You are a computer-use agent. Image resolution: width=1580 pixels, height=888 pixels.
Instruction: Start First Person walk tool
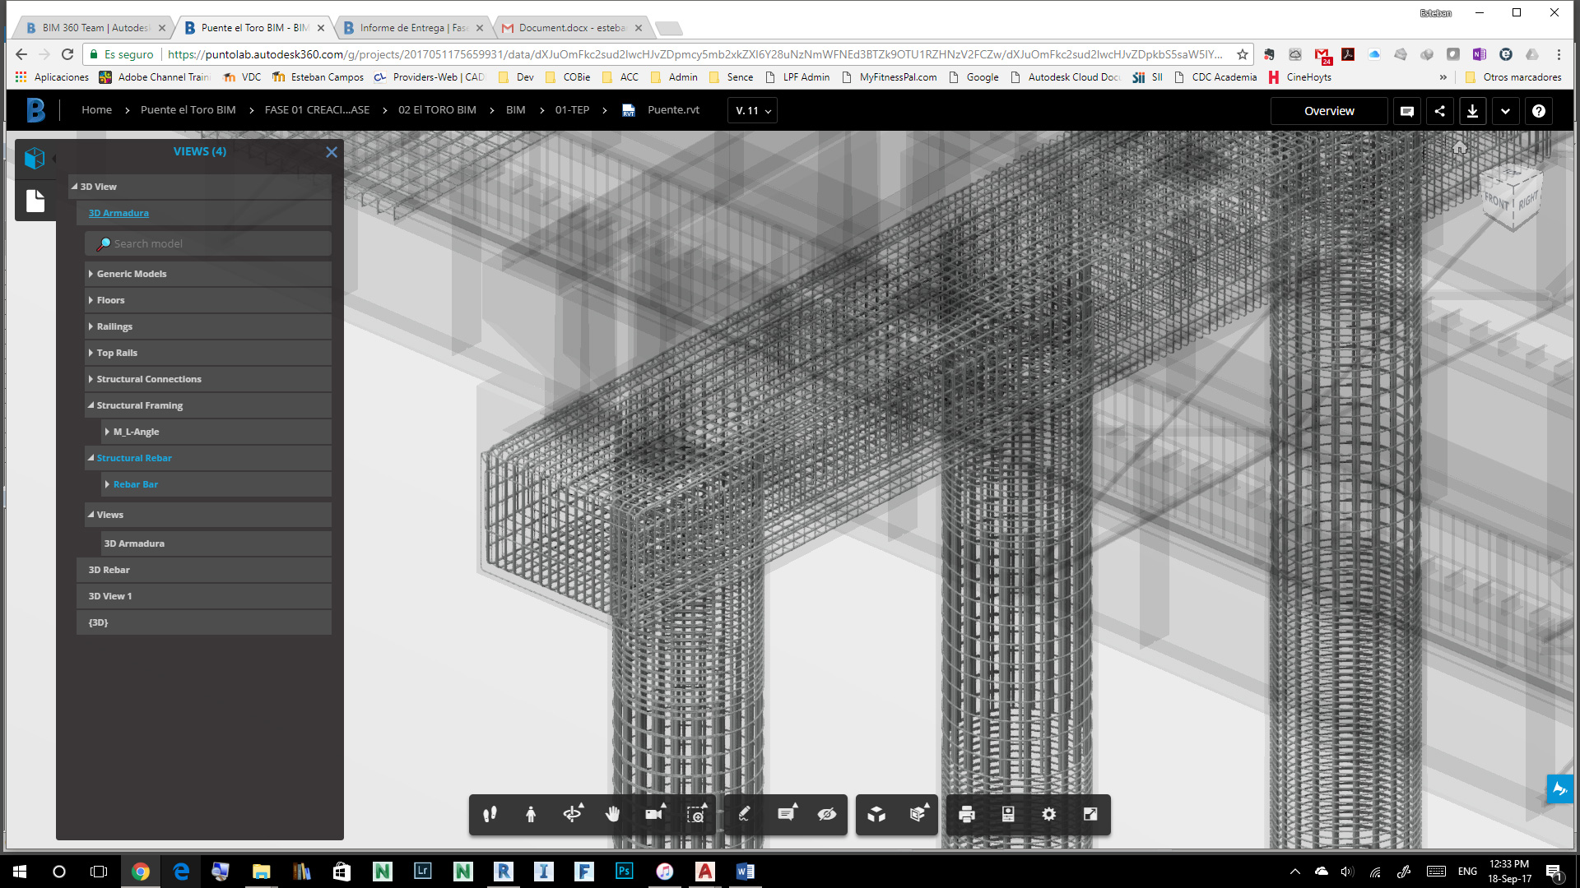pos(531,814)
